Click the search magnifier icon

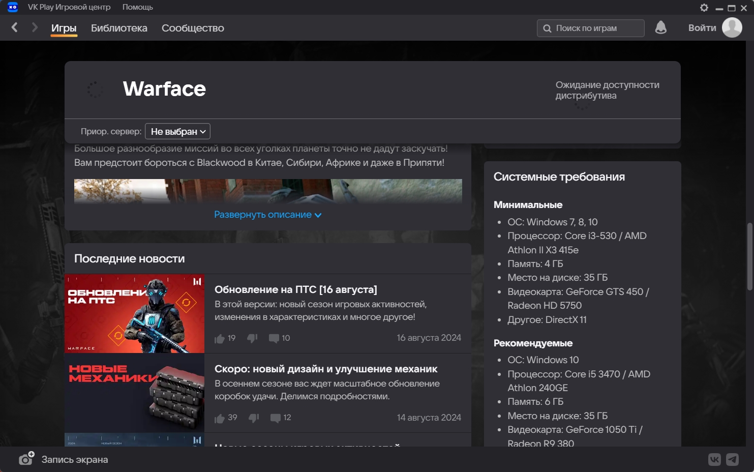(547, 28)
